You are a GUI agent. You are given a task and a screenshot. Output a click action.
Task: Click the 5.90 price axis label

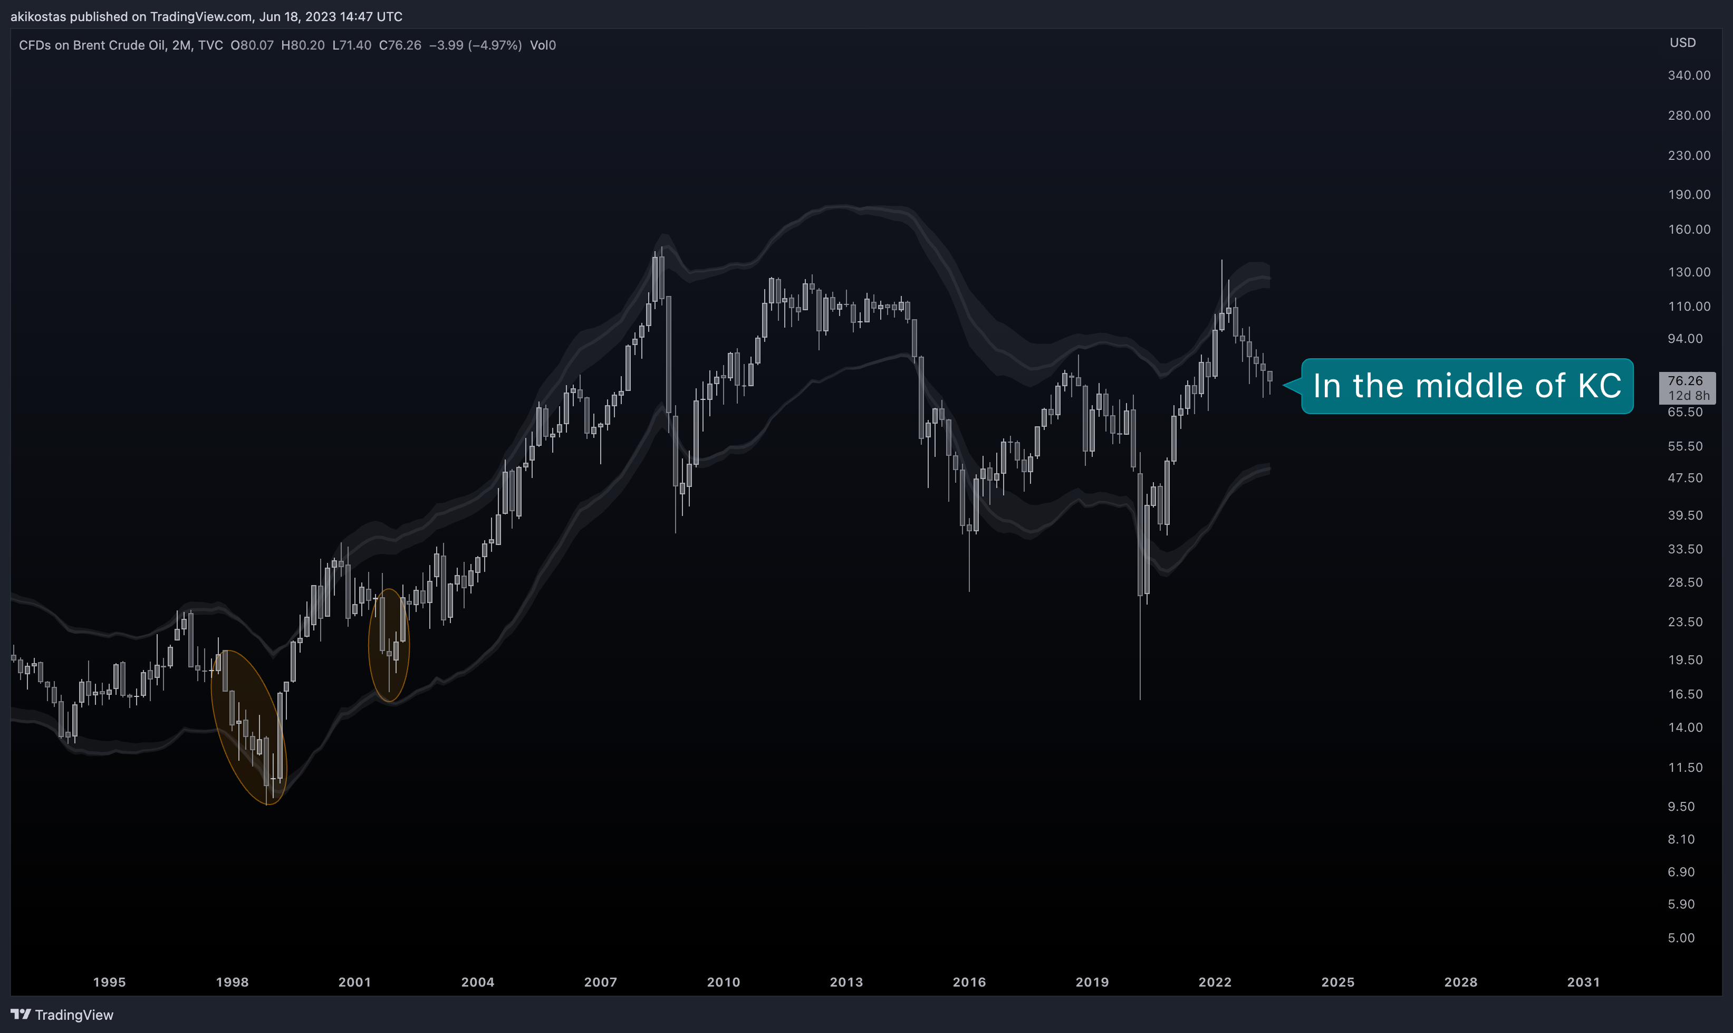[1681, 904]
